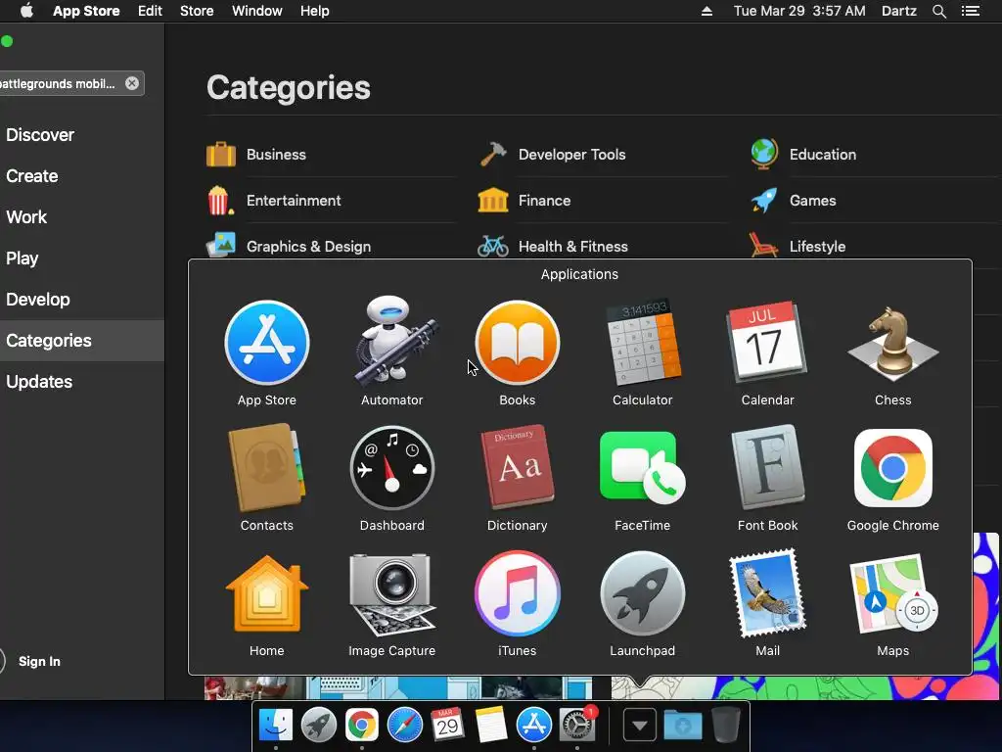The image size is (1002, 752).
Task: Launch Calculator from the Applications stack
Action: pyautogui.click(x=642, y=343)
